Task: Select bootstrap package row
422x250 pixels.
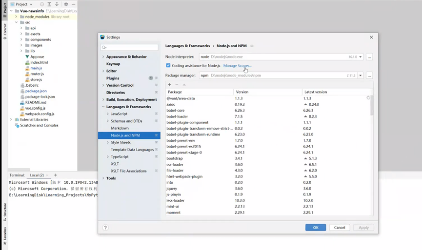Action: coord(268,158)
